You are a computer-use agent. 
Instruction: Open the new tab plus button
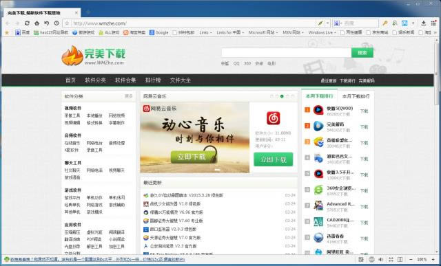(88, 12)
